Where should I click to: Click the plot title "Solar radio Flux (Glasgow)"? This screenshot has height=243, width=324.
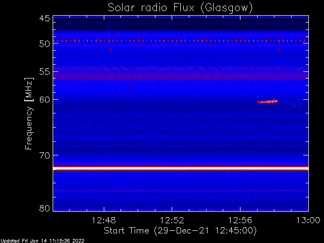coord(180,8)
